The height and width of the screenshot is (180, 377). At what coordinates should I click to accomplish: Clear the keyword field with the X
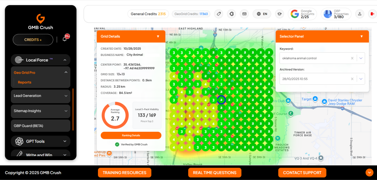352,58
